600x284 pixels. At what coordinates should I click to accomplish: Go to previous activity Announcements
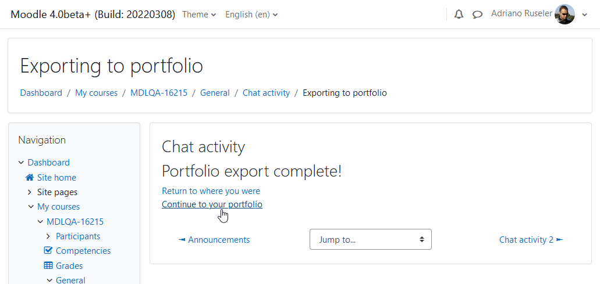point(214,240)
